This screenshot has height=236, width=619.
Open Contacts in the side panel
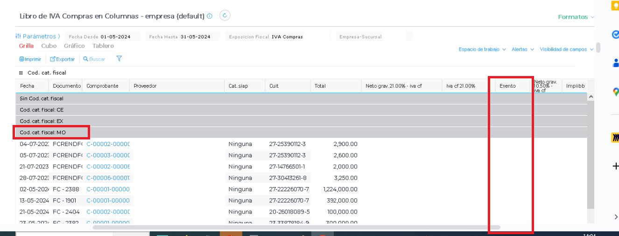tap(615, 63)
